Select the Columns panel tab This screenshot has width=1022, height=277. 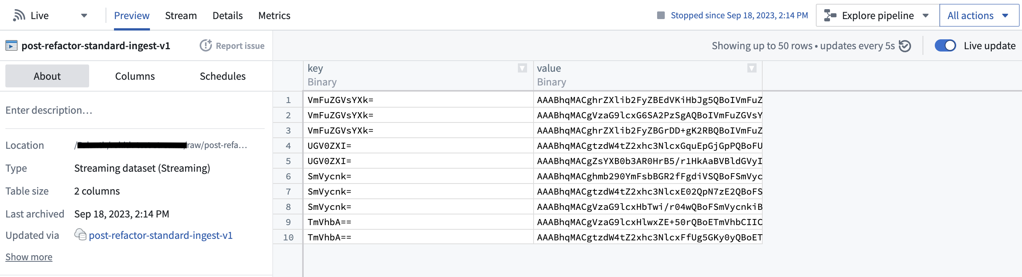(x=135, y=76)
